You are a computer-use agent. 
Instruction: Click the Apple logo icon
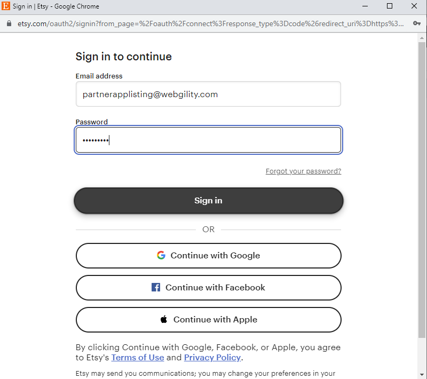tap(164, 319)
